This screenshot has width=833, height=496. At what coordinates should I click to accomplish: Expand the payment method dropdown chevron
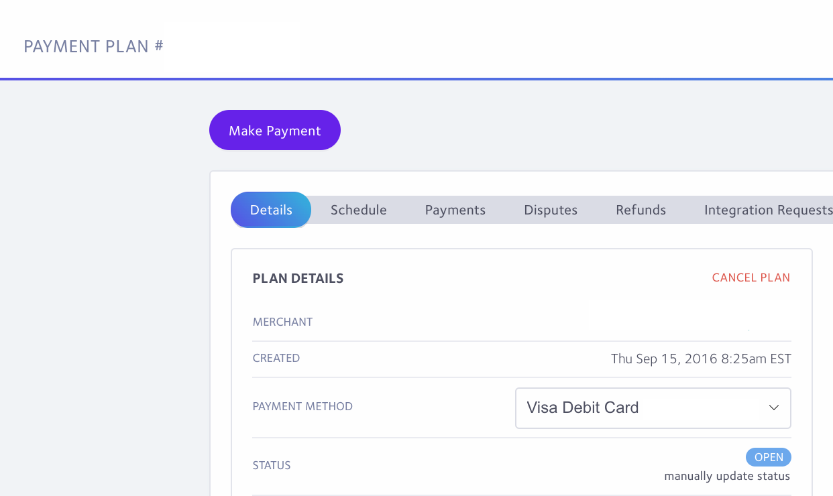click(774, 408)
